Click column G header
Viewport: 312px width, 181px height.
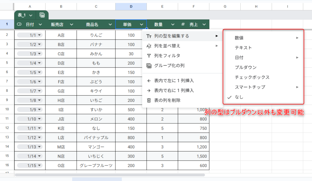225,6
